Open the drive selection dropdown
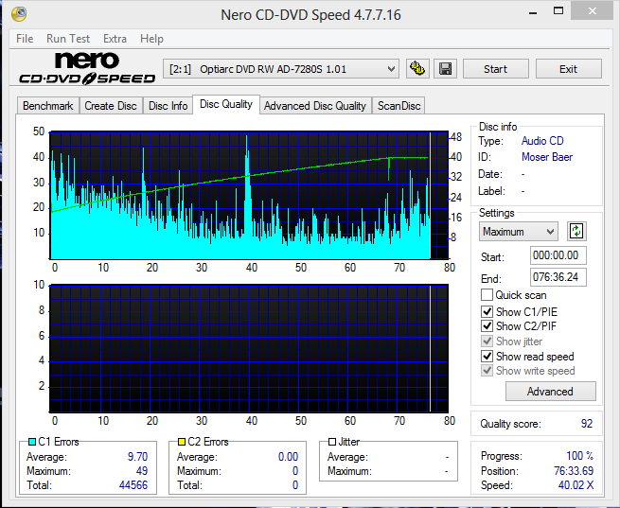 [281, 69]
